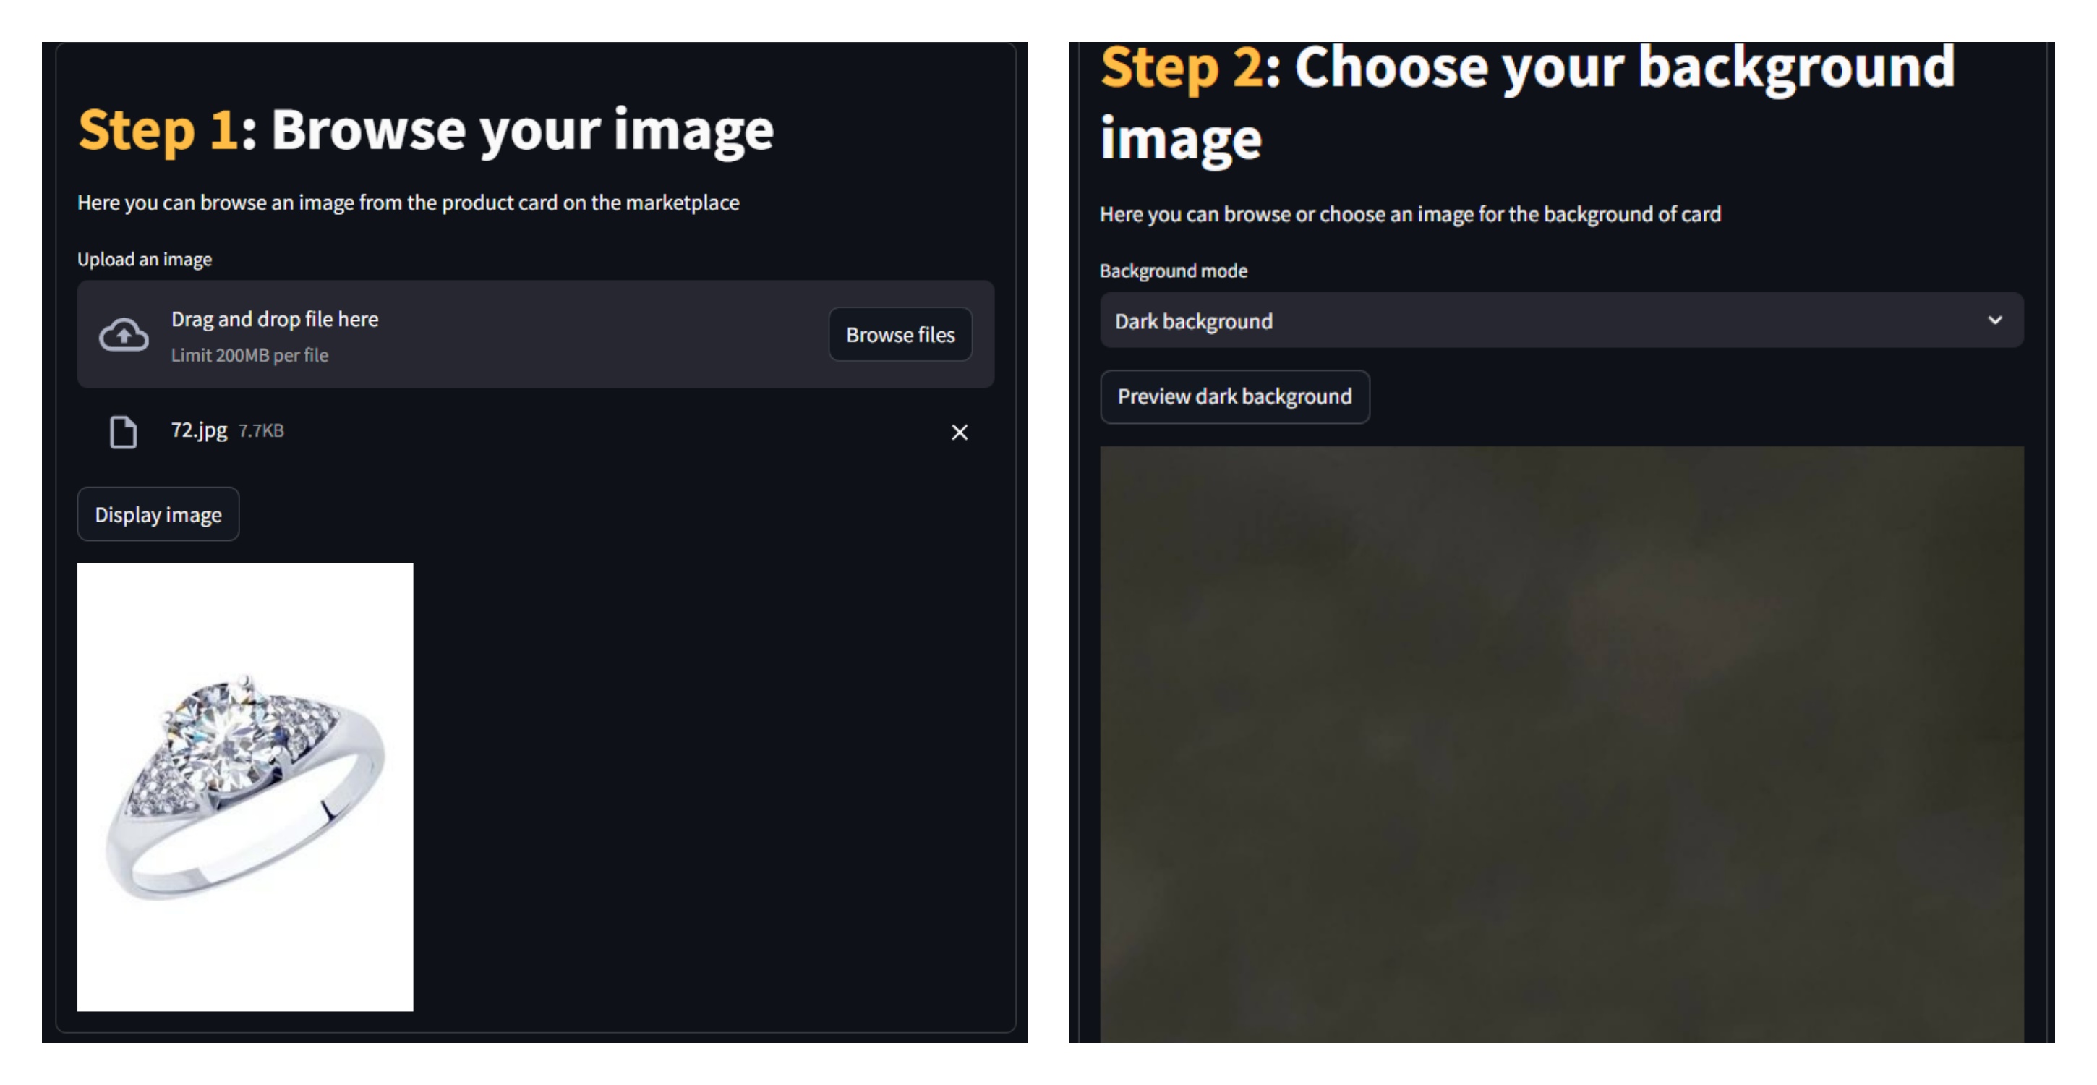Select the 72.jpg file name

[x=199, y=430]
